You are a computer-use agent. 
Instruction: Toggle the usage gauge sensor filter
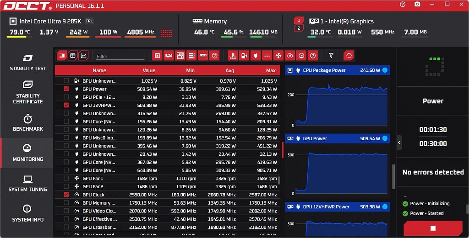pyautogui.click(x=301, y=55)
